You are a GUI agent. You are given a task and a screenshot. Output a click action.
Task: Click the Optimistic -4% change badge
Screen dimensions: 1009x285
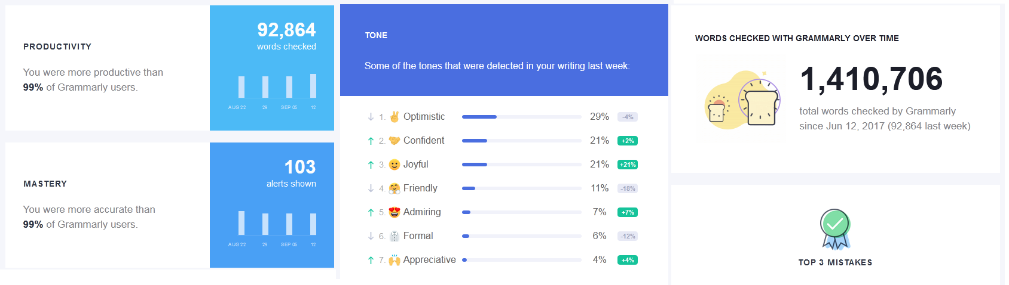pos(628,117)
